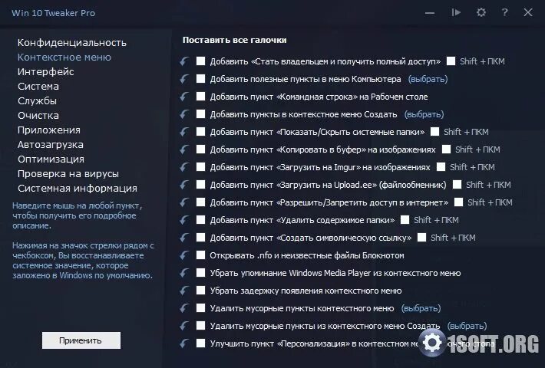Restore arrow beside 'Улучшить пункт Персонализация'

pos(184,343)
